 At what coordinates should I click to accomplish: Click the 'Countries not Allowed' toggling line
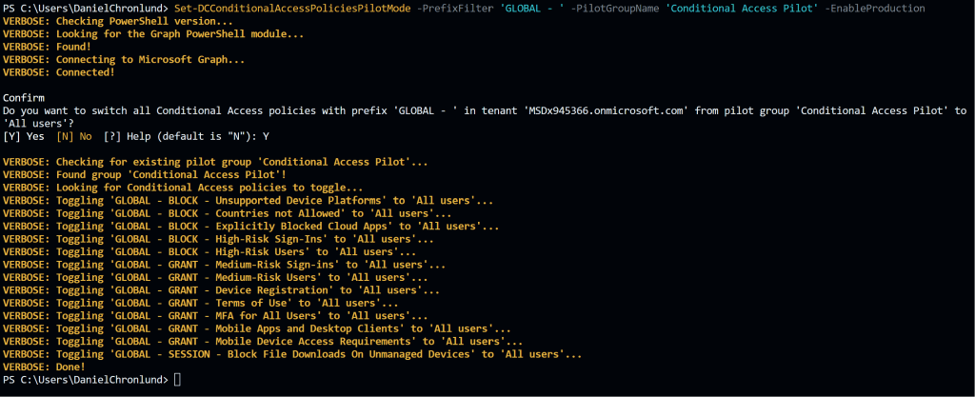[224, 213]
